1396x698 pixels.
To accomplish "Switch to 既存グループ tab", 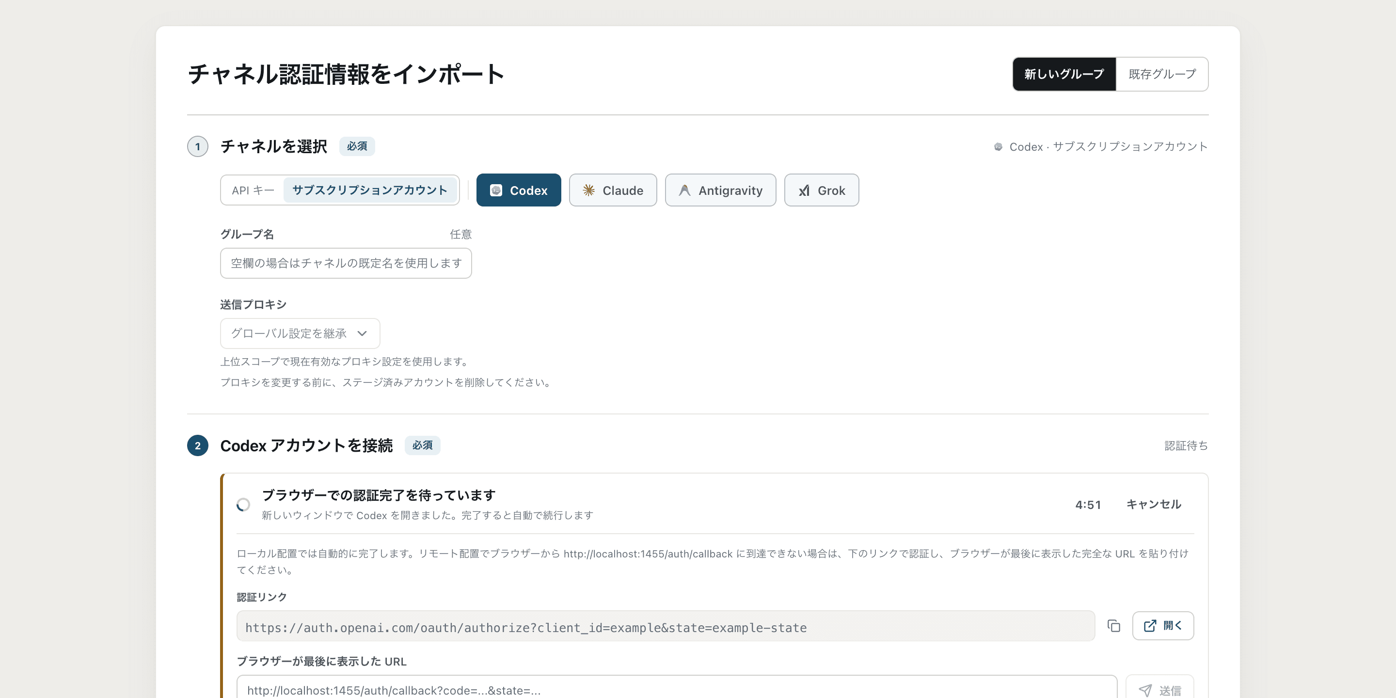I will [1162, 74].
